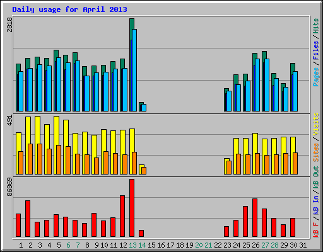This screenshot has height=252, width=323.
Task: Click the green day 27 label
Action: click(265, 245)
